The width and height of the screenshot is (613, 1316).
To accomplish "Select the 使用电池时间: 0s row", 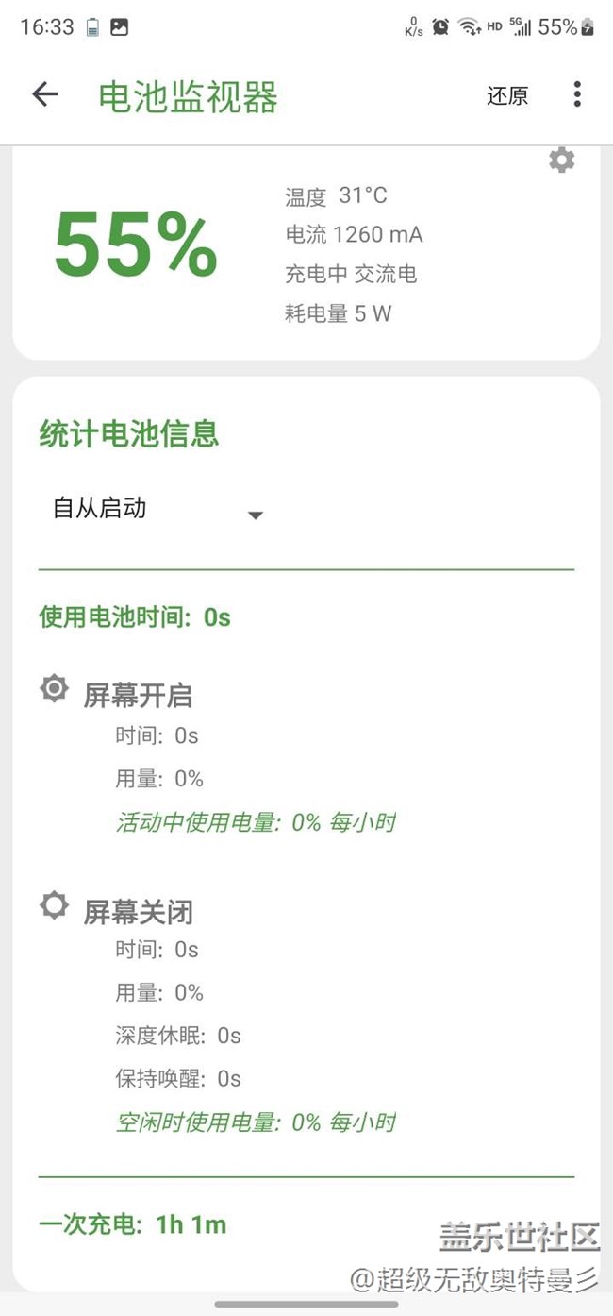I will pos(135,617).
